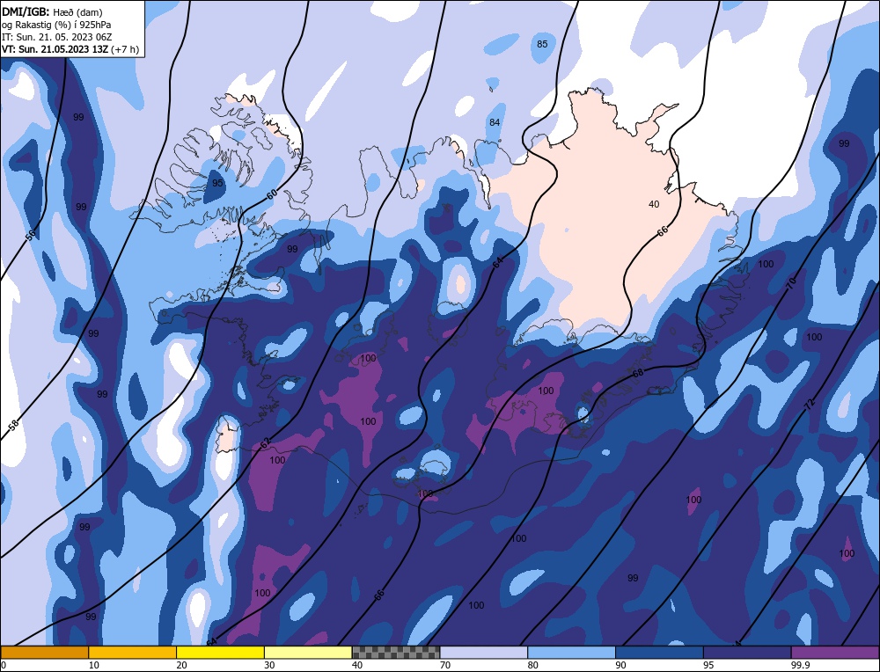Image resolution: width=880 pixels, height=672 pixels.
Task: Click the grey checkered 40–70 legend swatch
Action: (396, 652)
